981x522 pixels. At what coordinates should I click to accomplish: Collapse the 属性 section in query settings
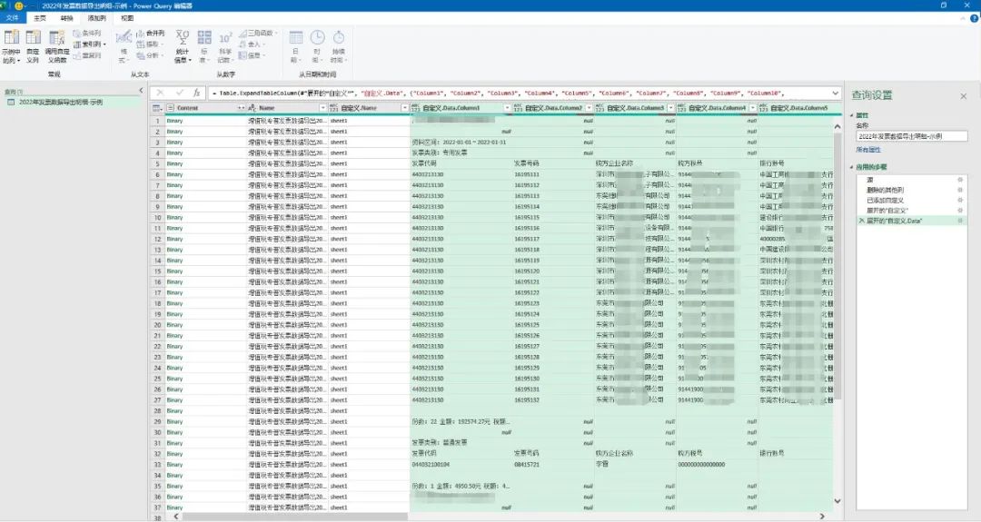point(852,115)
